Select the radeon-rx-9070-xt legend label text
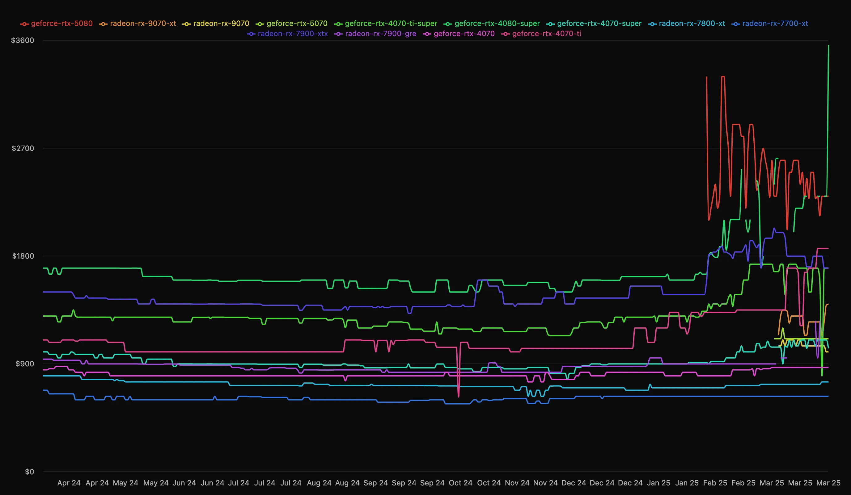 (143, 23)
